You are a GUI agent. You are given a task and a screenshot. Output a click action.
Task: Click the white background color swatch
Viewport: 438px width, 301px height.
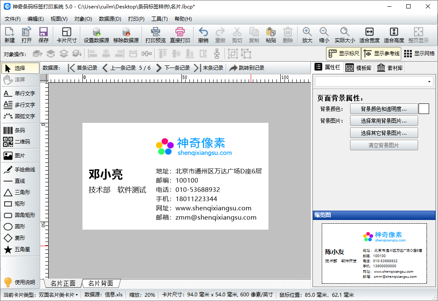[x=424, y=109]
